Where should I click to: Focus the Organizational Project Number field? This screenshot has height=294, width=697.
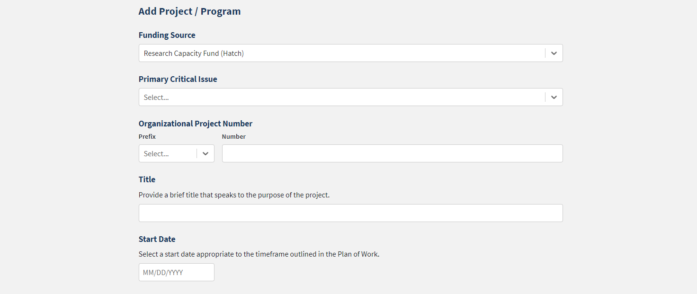(x=392, y=154)
